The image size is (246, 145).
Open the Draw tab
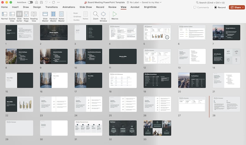pyautogui.click(x=26, y=7)
